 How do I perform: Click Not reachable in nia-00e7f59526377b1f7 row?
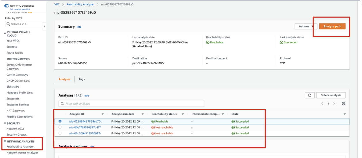pyautogui.click(x=162, y=127)
